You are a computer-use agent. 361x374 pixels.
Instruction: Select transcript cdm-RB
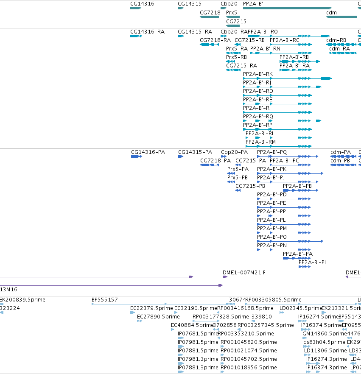click(341, 45)
